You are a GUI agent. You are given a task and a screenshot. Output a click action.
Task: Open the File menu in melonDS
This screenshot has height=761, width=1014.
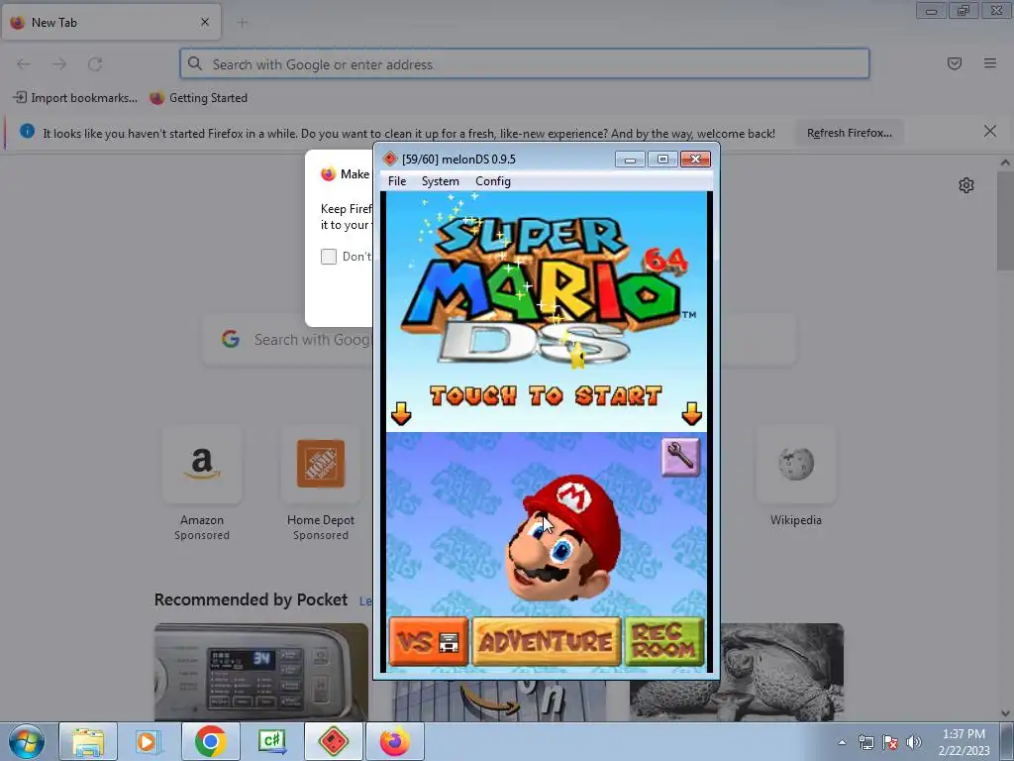pos(397,181)
